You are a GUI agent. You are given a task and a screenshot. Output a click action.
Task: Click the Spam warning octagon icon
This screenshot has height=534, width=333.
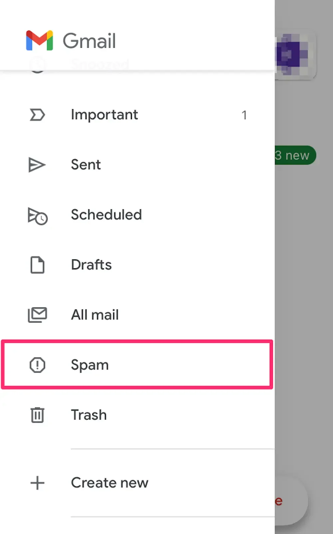click(37, 365)
